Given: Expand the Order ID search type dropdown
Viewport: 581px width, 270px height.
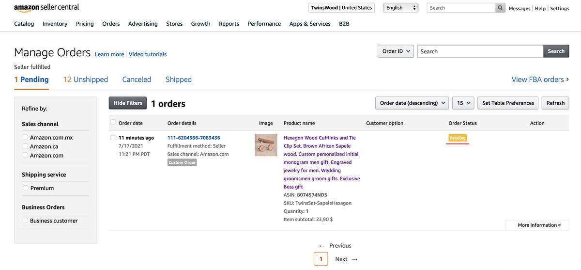Looking at the screenshot, I should coord(396,51).
